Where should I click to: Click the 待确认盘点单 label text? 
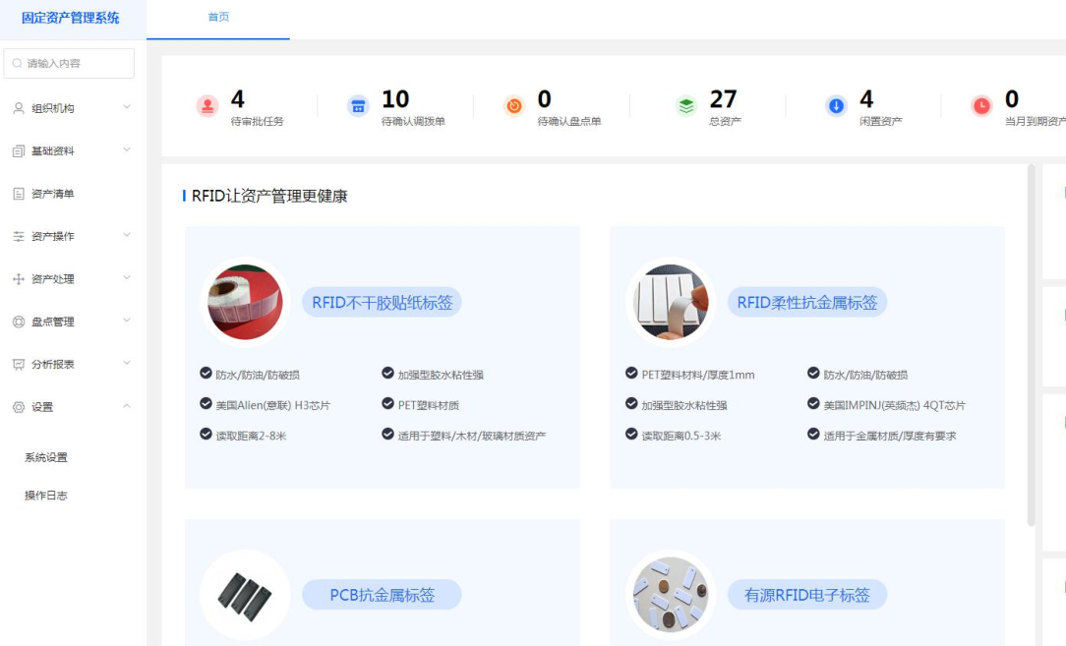569,122
